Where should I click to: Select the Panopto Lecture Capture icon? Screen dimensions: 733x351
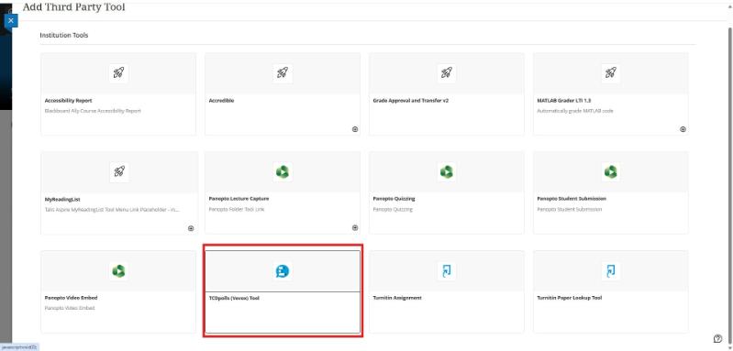pos(283,172)
